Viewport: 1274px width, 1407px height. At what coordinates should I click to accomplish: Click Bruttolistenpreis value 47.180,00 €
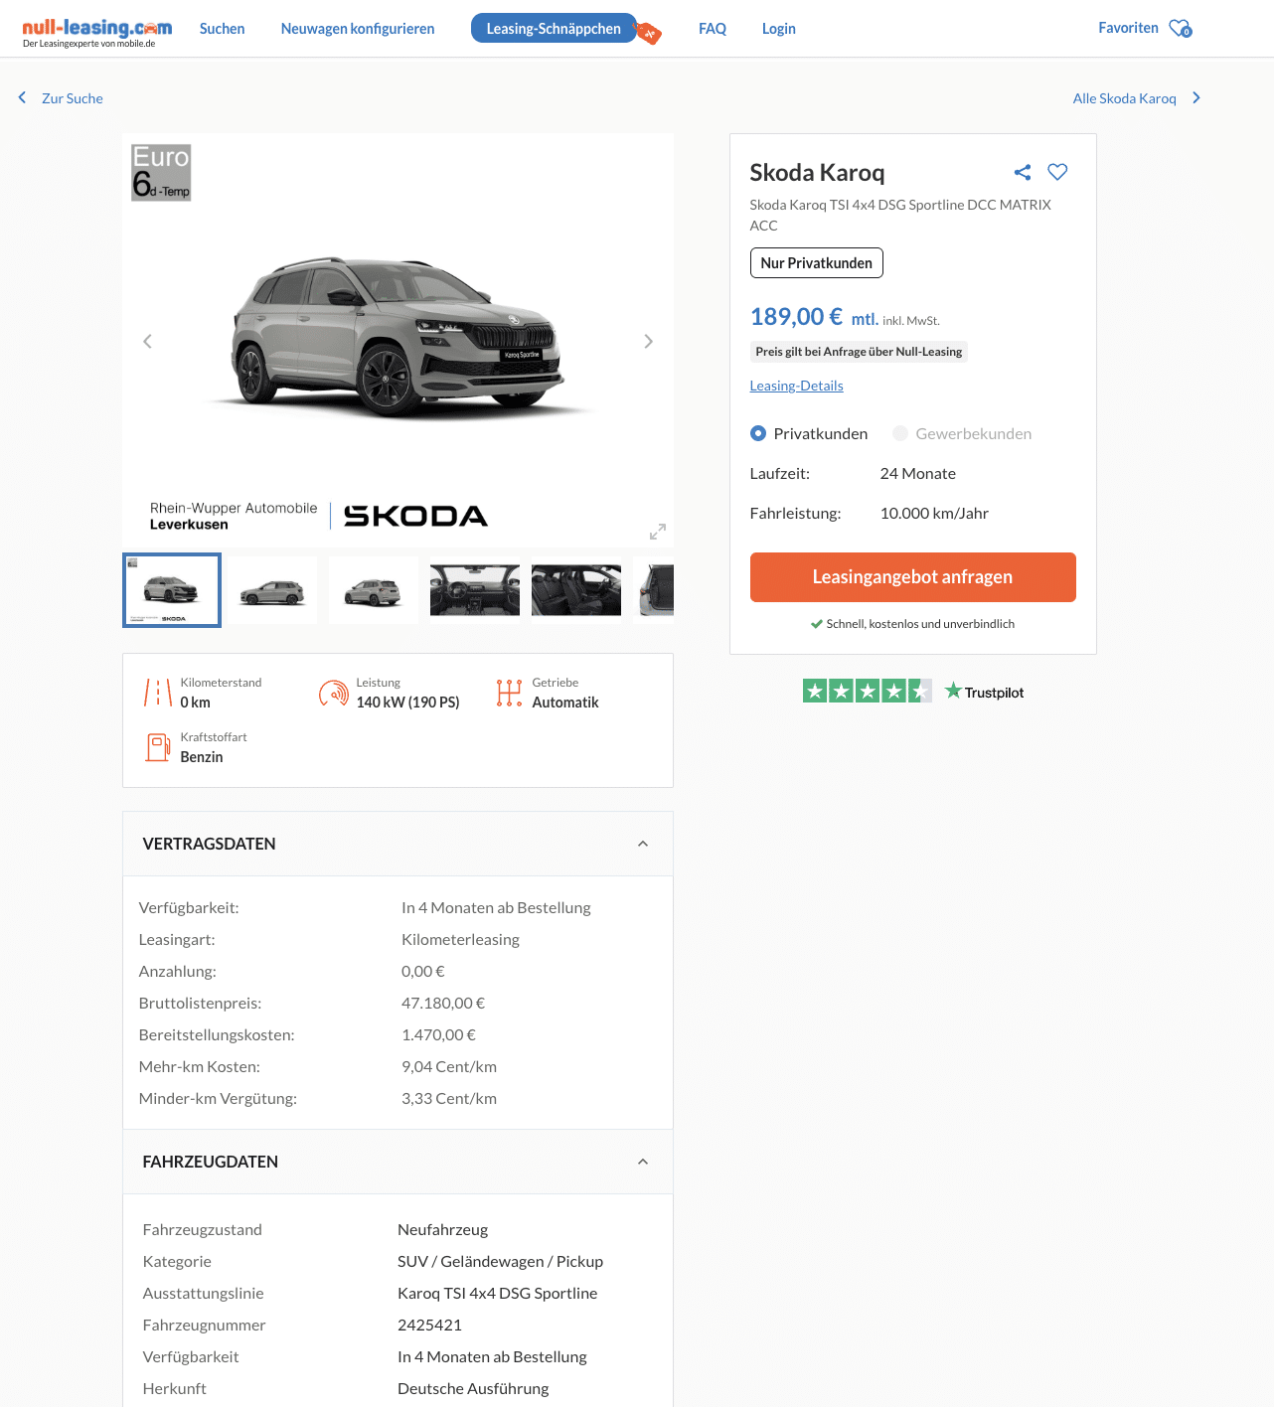pyautogui.click(x=443, y=1004)
